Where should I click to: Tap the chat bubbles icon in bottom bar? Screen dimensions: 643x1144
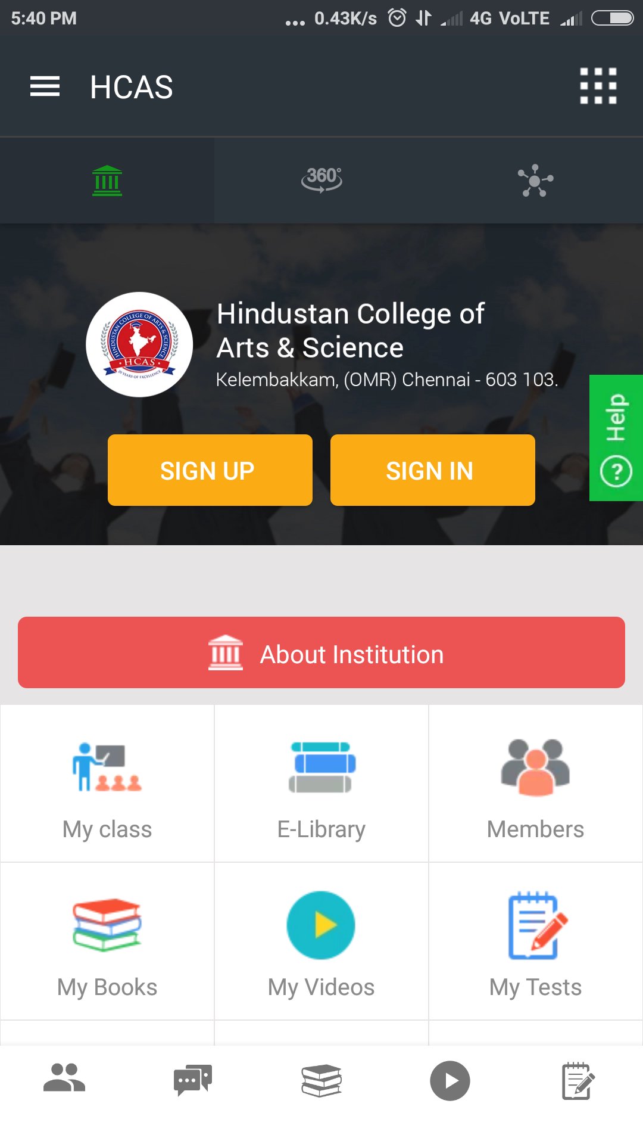193,1080
